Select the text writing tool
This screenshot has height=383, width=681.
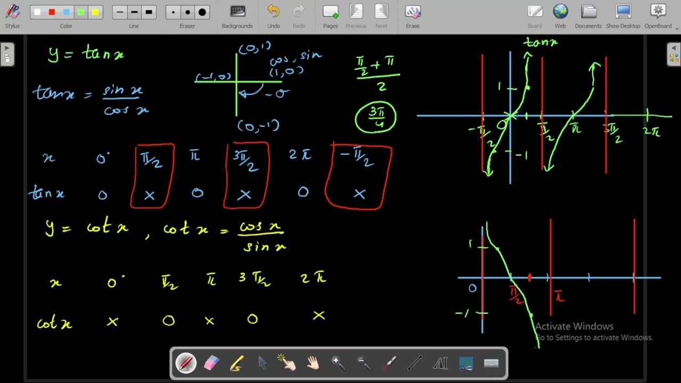(441, 363)
